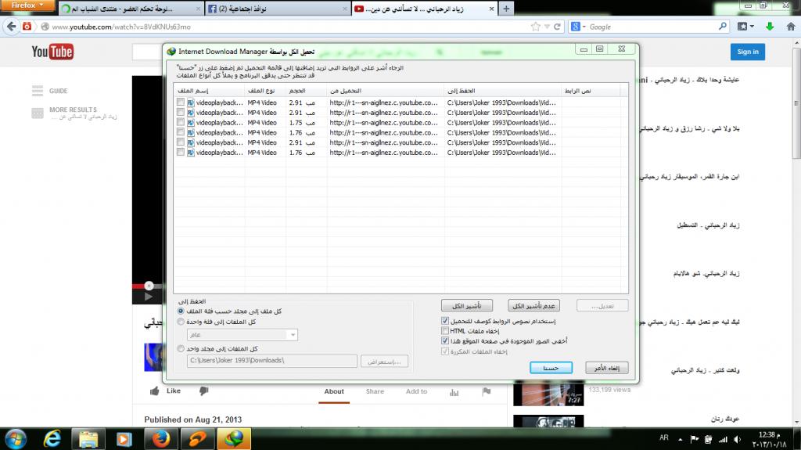The width and height of the screenshot is (801, 450).
Task: Select the About tab under the video
Action: [334, 391]
